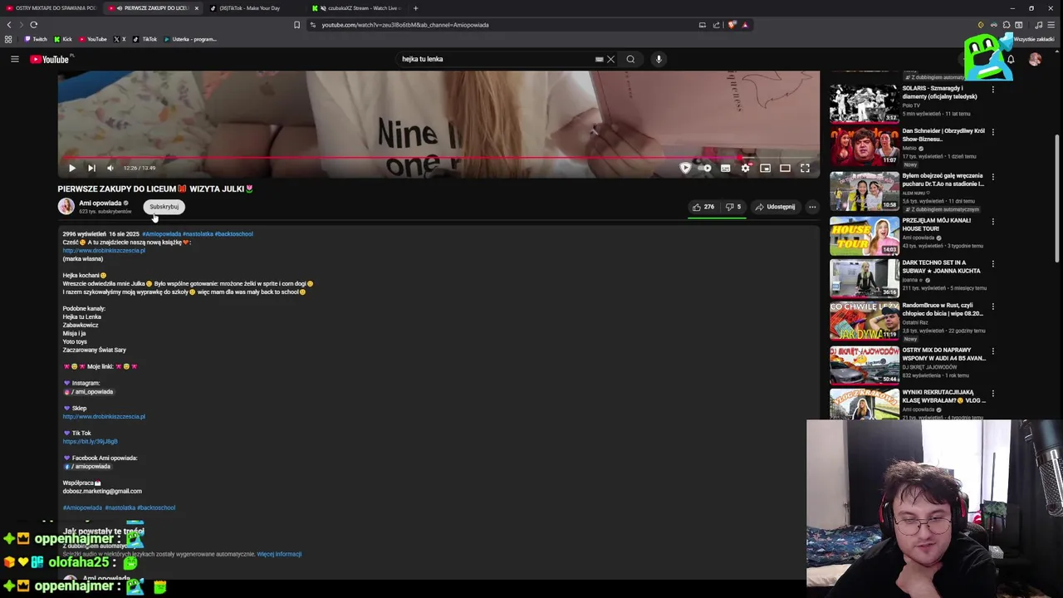The width and height of the screenshot is (1063, 598).
Task: Click the page vertical scrollbar
Action: (x=1057, y=199)
